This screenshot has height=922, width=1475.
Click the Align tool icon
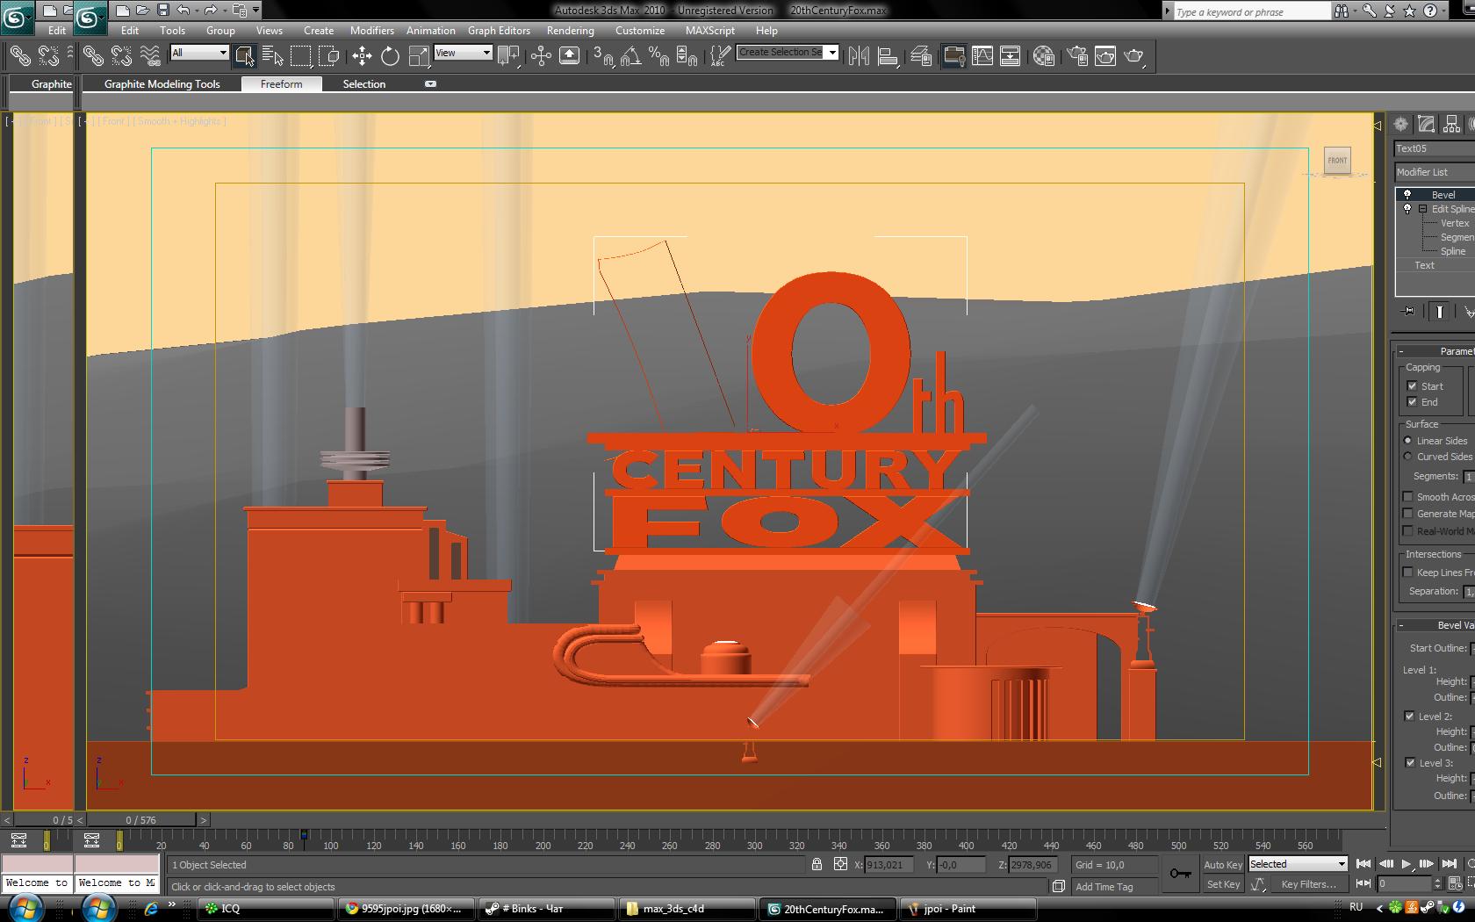coord(888,56)
